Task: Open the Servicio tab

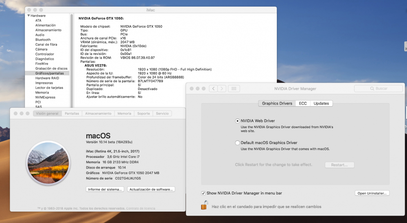Action: tap(162, 114)
